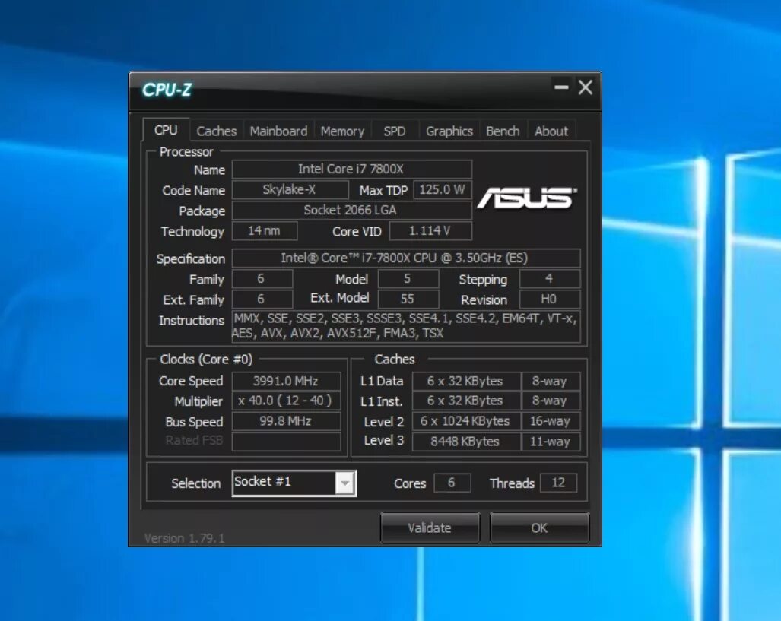Switch to the CPU tab
This screenshot has width=781, height=621.
[x=166, y=131]
